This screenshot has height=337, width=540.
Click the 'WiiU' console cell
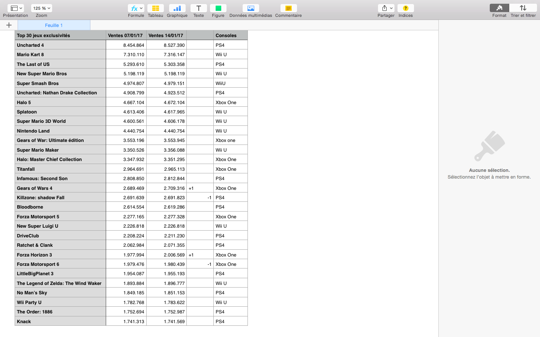pyautogui.click(x=231, y=83)
